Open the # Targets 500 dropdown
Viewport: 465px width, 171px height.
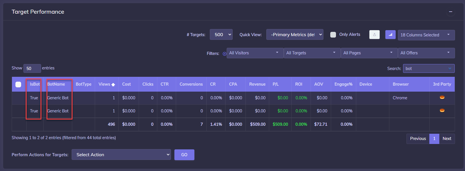(221, 35)
